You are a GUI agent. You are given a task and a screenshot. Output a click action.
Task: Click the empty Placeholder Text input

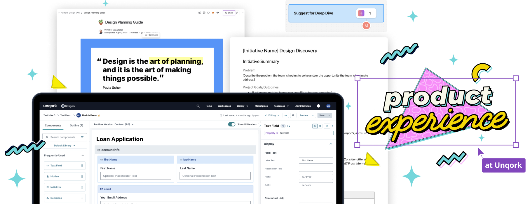point(316,169)
